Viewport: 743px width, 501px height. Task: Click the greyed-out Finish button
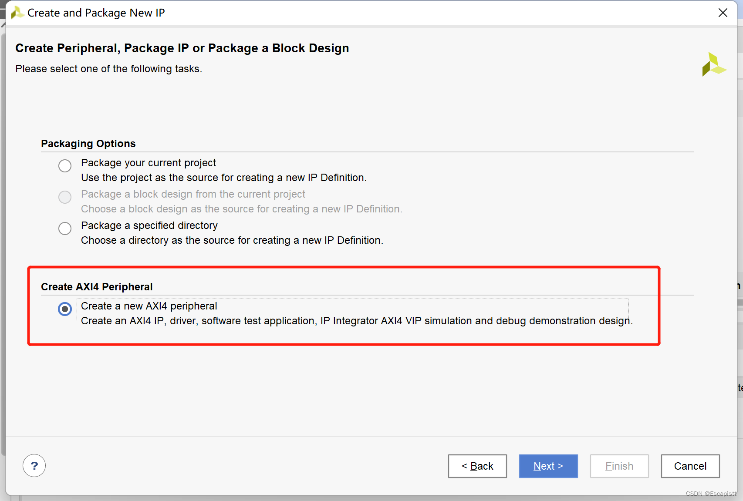coord(619,466)
